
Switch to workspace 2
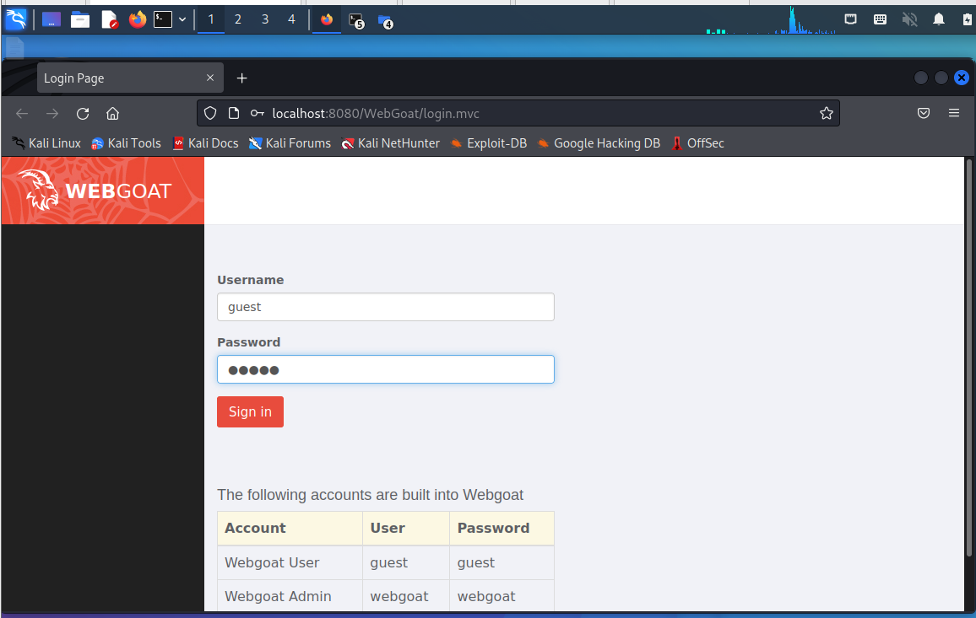pyautogui.click(x=238, y=19)
